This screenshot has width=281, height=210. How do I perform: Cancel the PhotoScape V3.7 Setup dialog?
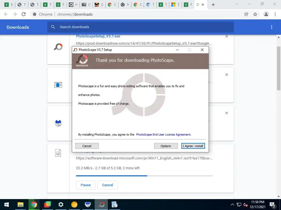click(x=87, y=146)
